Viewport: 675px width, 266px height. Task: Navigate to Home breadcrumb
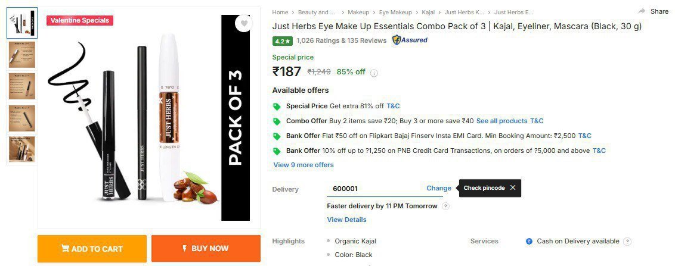pyautogui.click(x=280, y=12)
